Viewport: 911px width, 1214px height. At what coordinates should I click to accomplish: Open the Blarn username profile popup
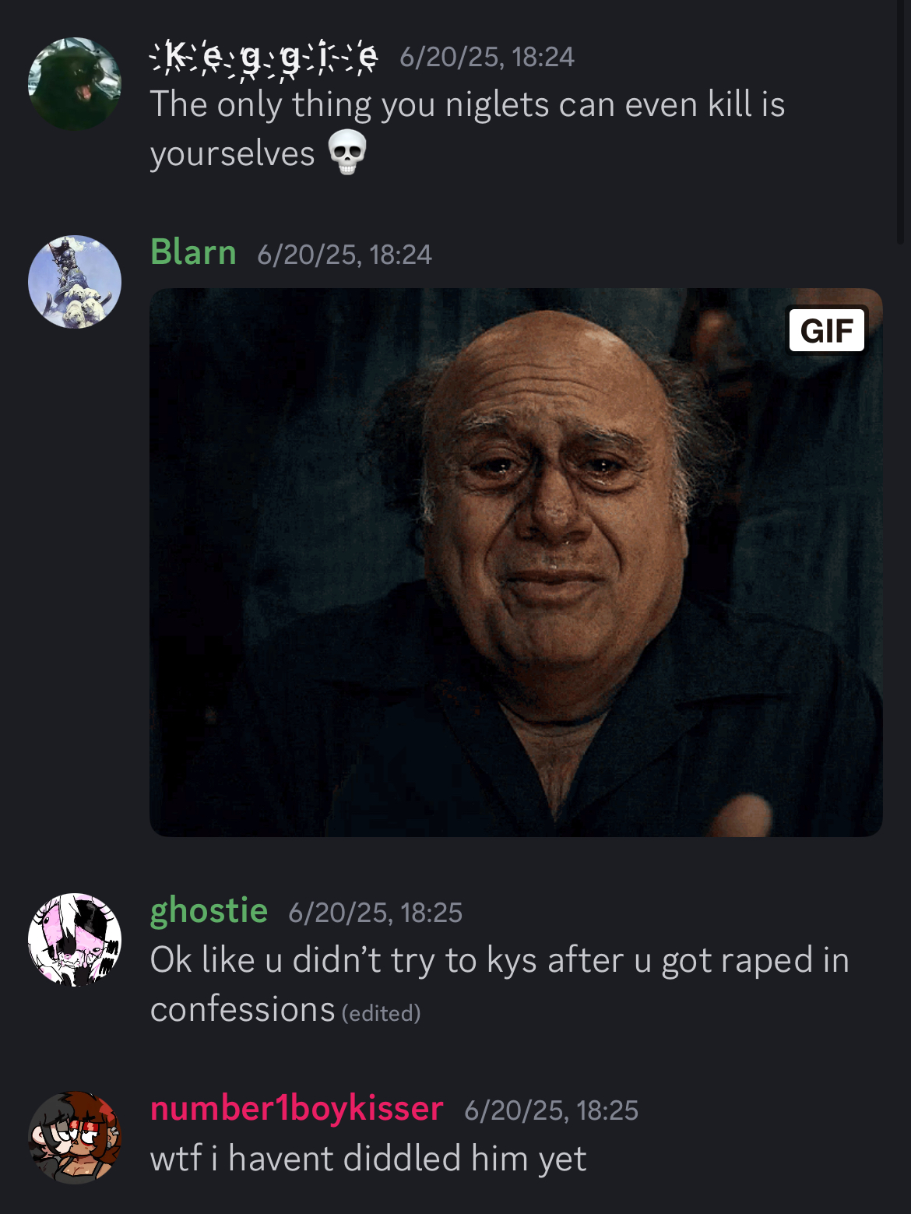193,252
